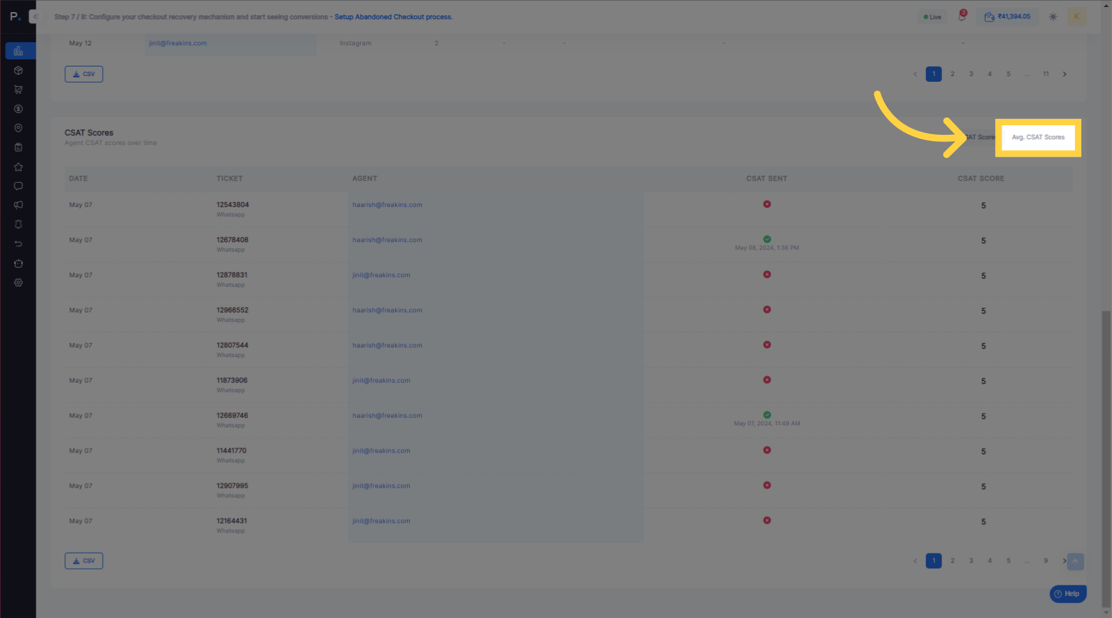Download CSV below the CSAT Scores table
1112x618 pixels.
[x=84, y=561]
